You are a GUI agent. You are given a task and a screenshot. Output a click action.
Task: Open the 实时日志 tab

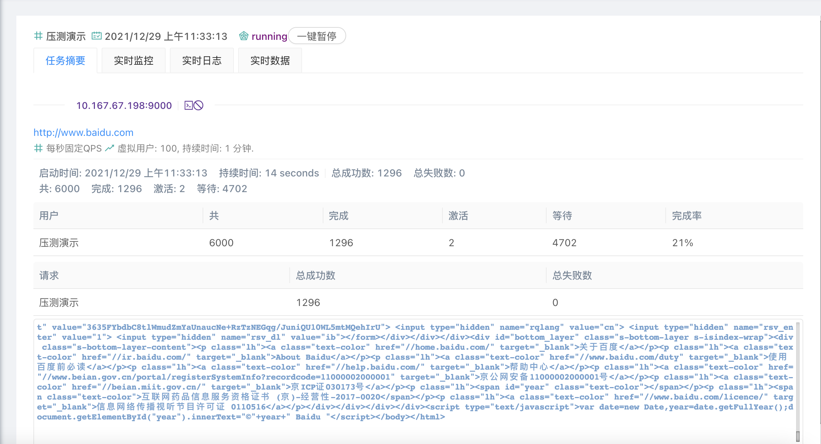coord(202,60)
